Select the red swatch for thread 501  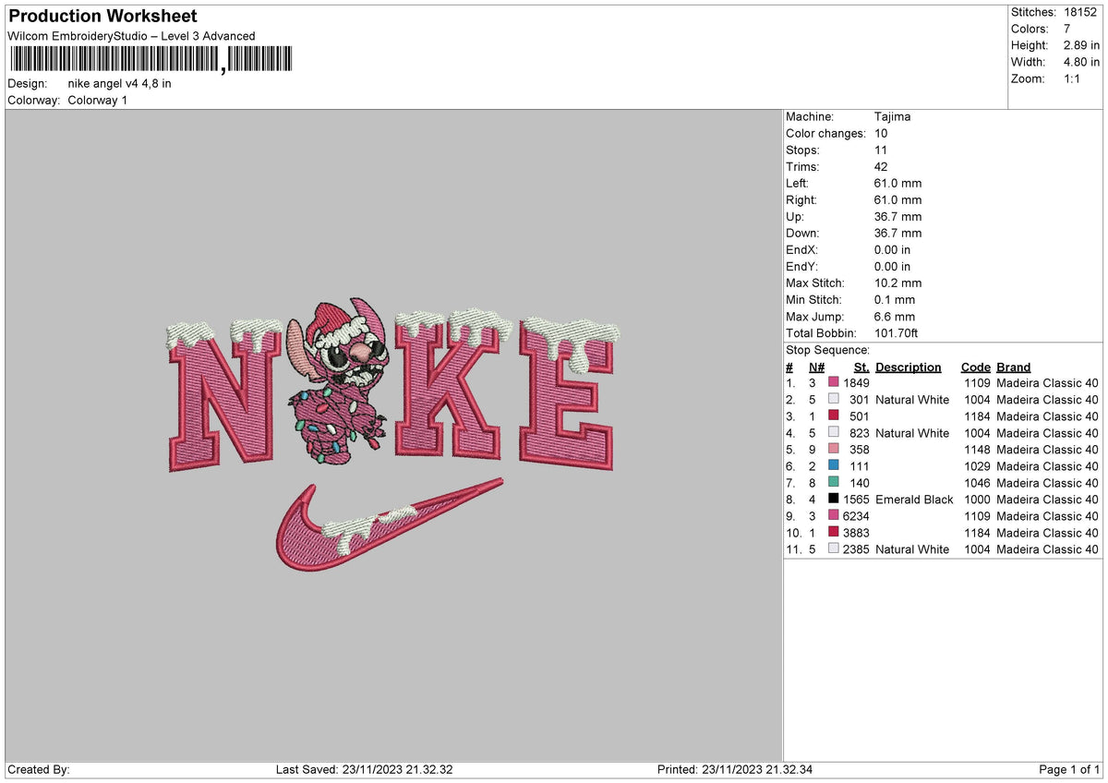(834, 416)
